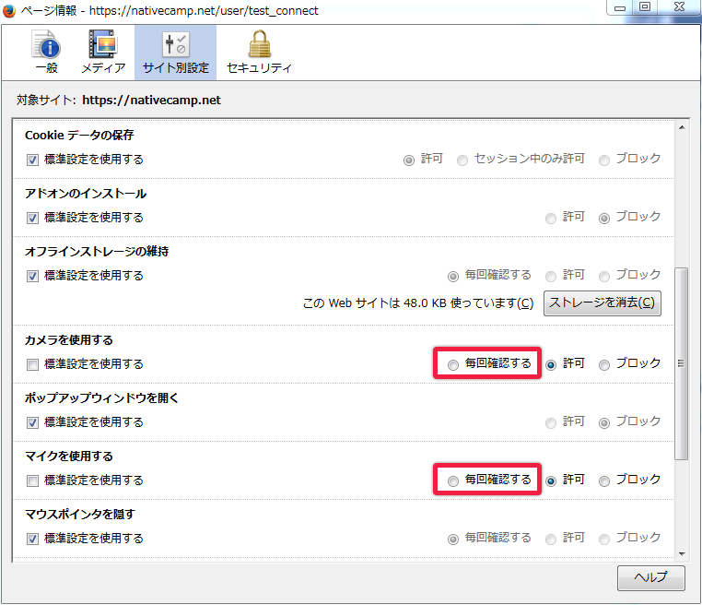The height and width of the screenshot is (605, 702).
Task: Select ブロック radio for オフラインストレージの維持
Action: pos(604,276)
